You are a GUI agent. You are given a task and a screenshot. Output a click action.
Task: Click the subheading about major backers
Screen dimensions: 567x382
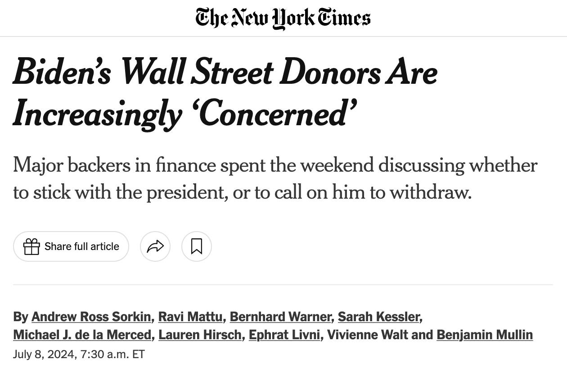point(274,179)
